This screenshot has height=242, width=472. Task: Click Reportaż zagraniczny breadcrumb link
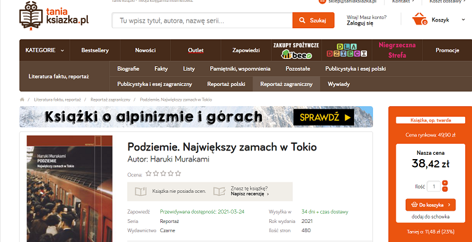tap(111, 100)
